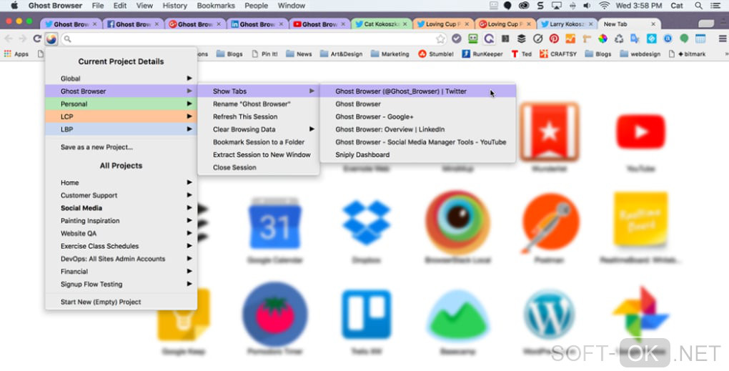Open macOS Notification Center icon
The image size is (729, 371).
tap(715, 6)
